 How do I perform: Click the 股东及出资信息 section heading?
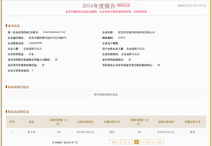point(18,112)
